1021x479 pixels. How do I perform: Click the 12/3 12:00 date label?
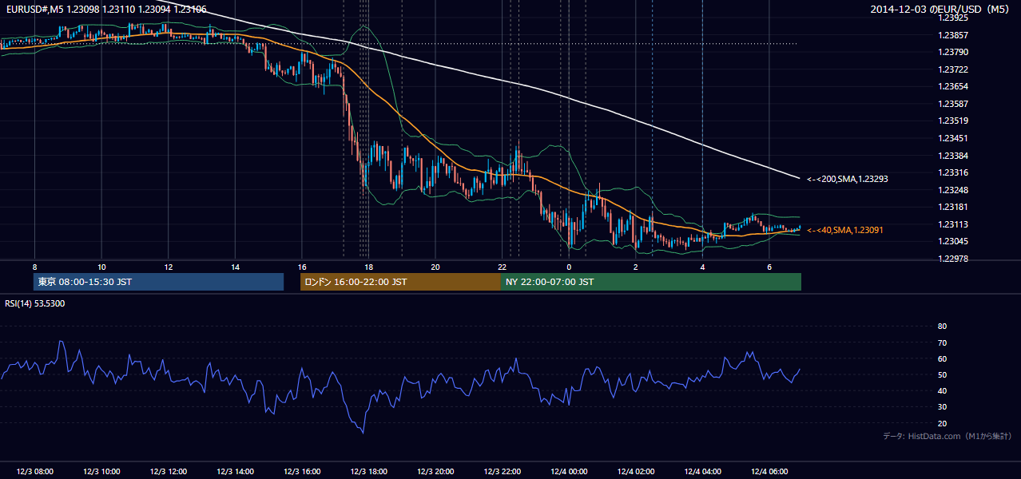(x=168, y=472)
